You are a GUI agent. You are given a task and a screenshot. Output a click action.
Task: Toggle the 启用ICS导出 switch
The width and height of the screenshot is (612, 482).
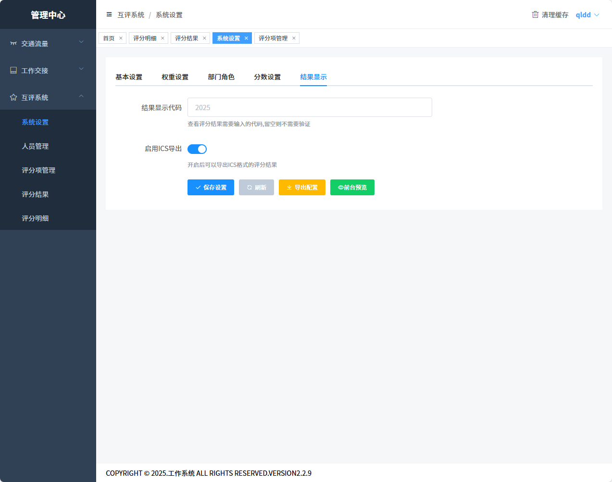(197, 149)
